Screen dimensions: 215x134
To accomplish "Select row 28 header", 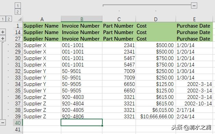I will [x=18, y=45].
